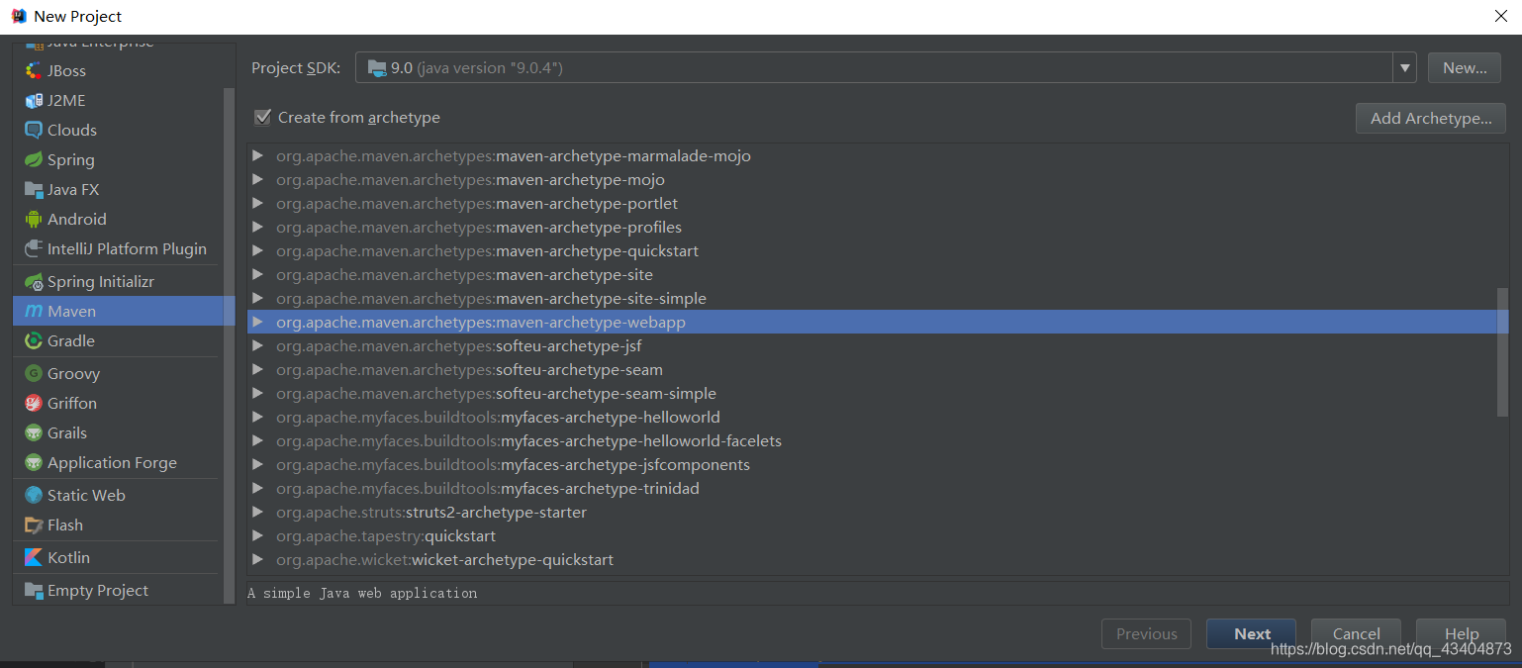
Task: Click the Static Web globe icon
Action: [34, 495]
